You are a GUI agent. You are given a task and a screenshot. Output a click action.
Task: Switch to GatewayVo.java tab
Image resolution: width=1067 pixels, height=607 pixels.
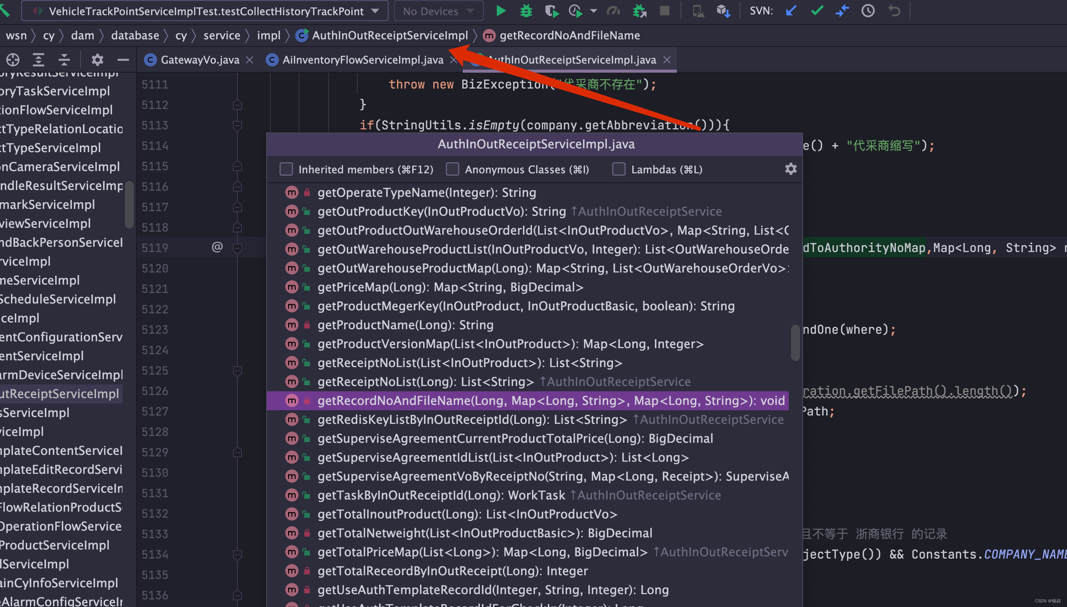(x=200, y=60)
